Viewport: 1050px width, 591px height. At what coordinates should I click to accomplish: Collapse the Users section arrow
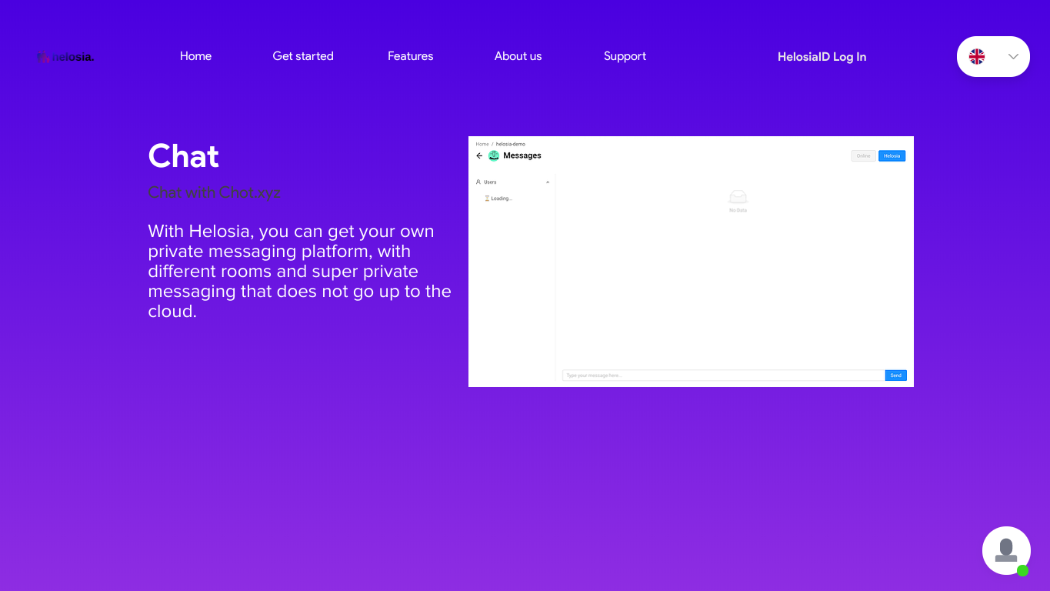(548, 182)
